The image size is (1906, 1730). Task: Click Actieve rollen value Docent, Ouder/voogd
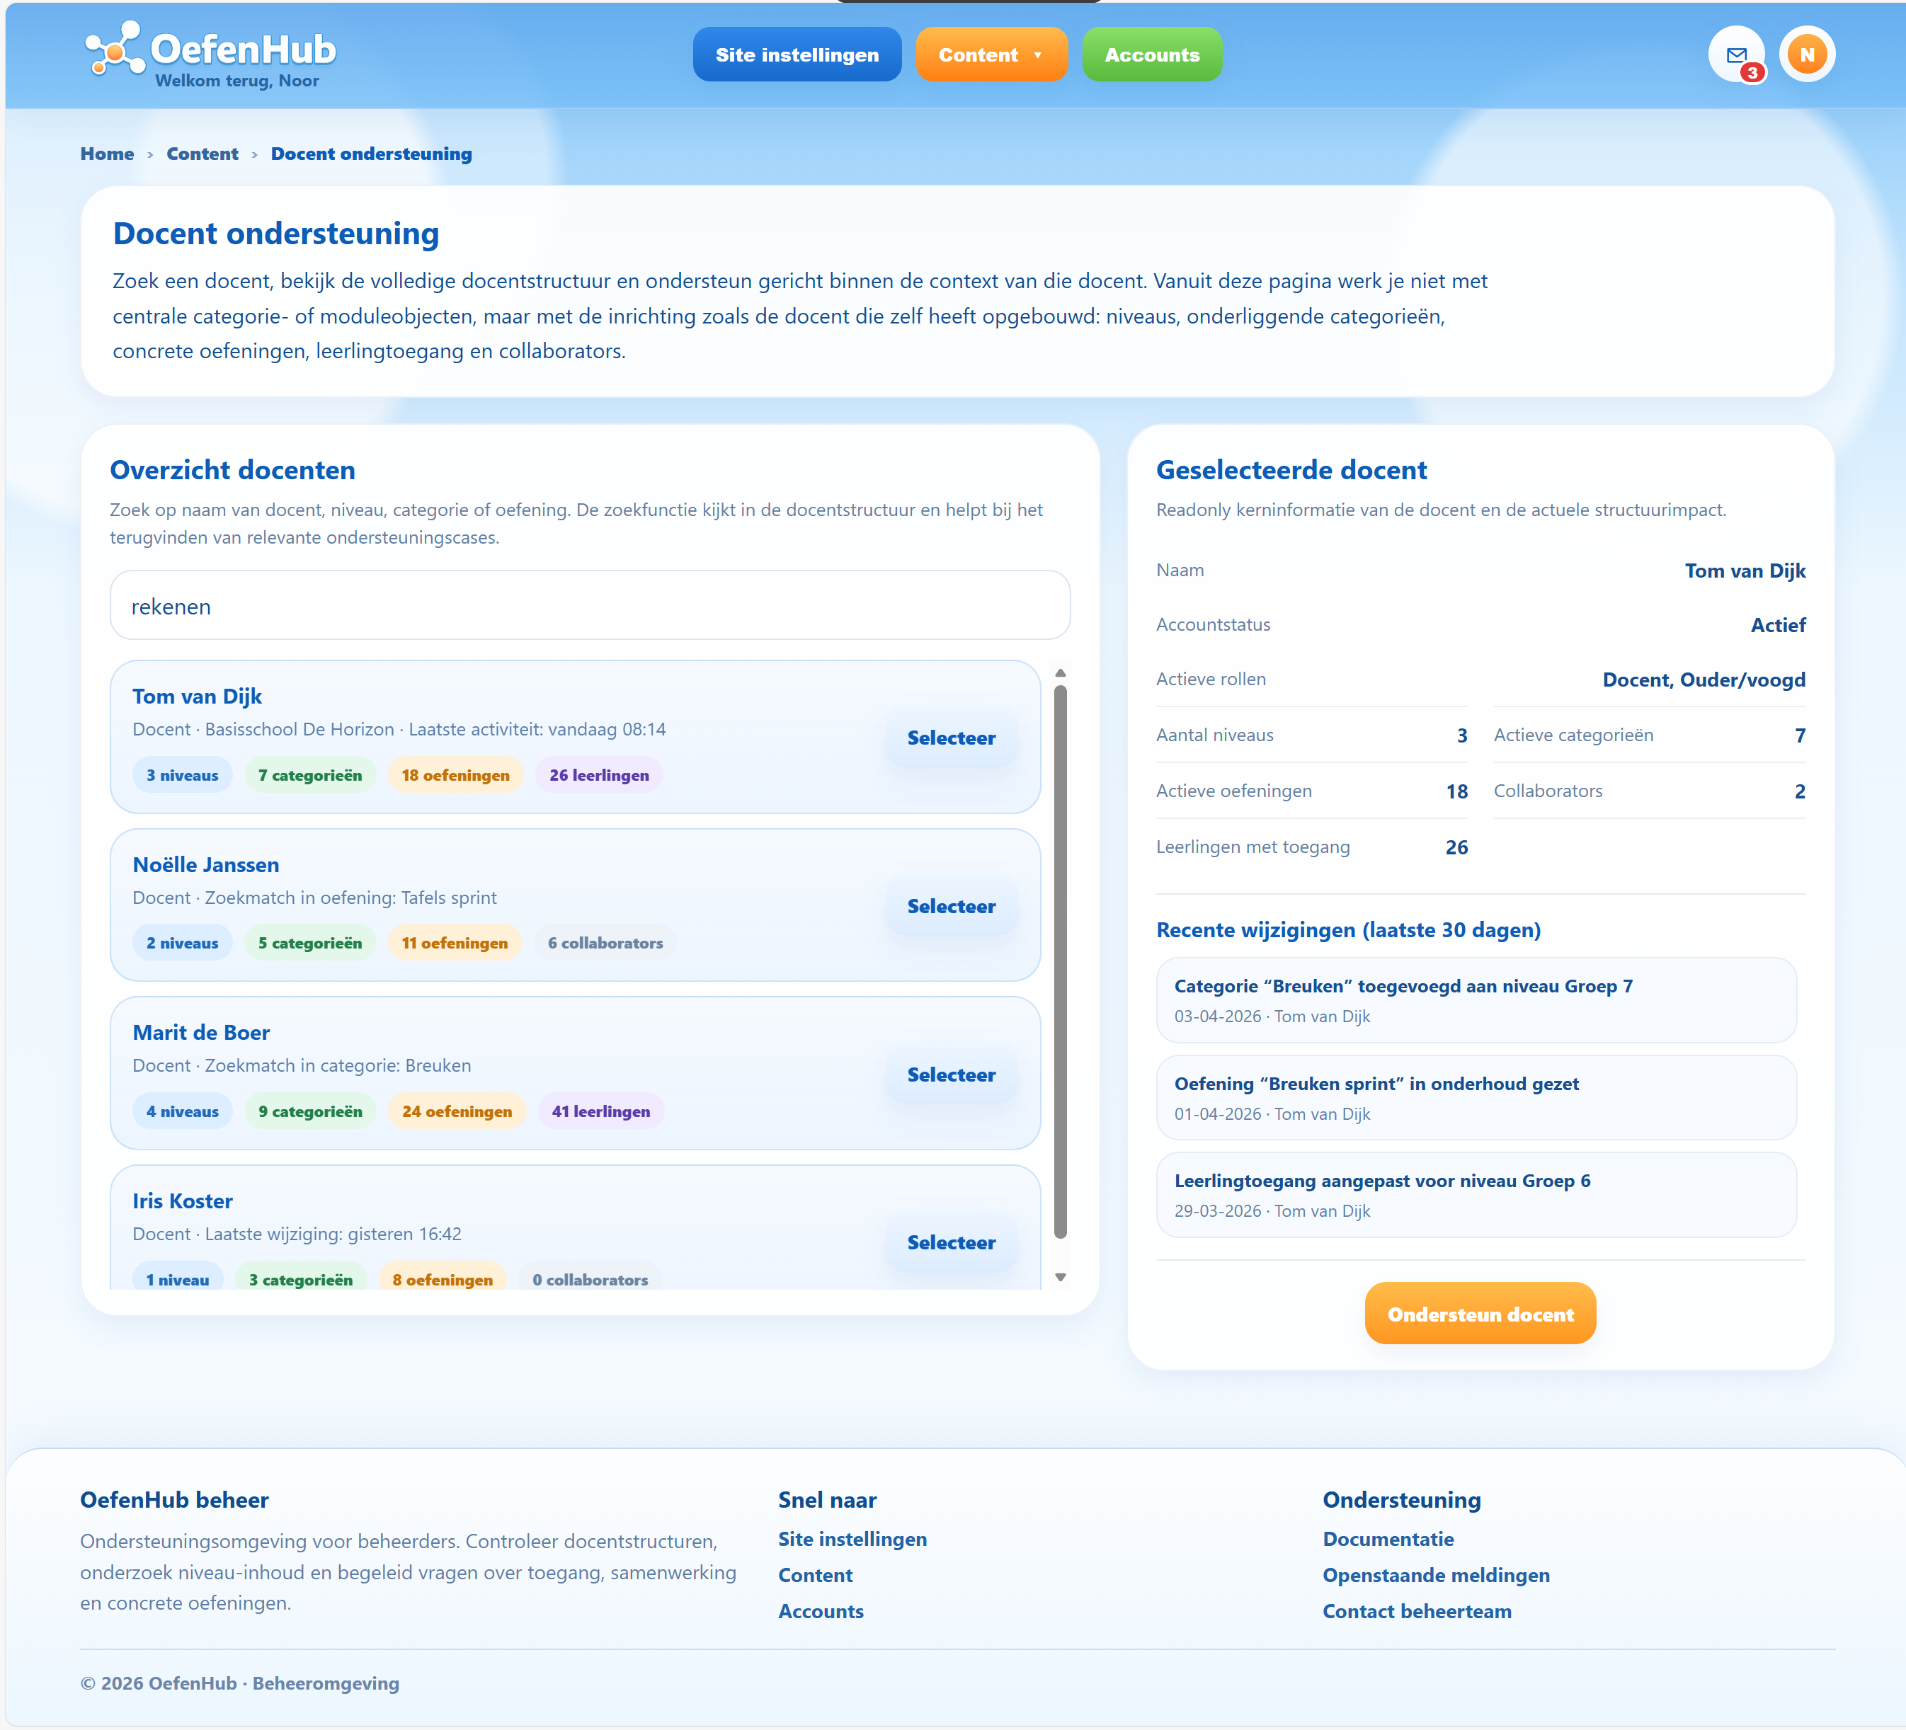pyautogui.click(x=1704, y=680)
